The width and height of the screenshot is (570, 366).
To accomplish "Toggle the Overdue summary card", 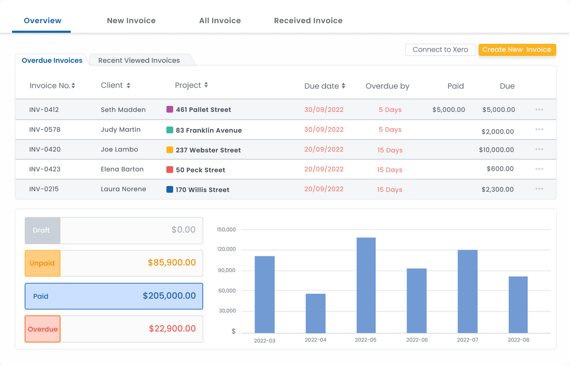I will click(113, 329).
